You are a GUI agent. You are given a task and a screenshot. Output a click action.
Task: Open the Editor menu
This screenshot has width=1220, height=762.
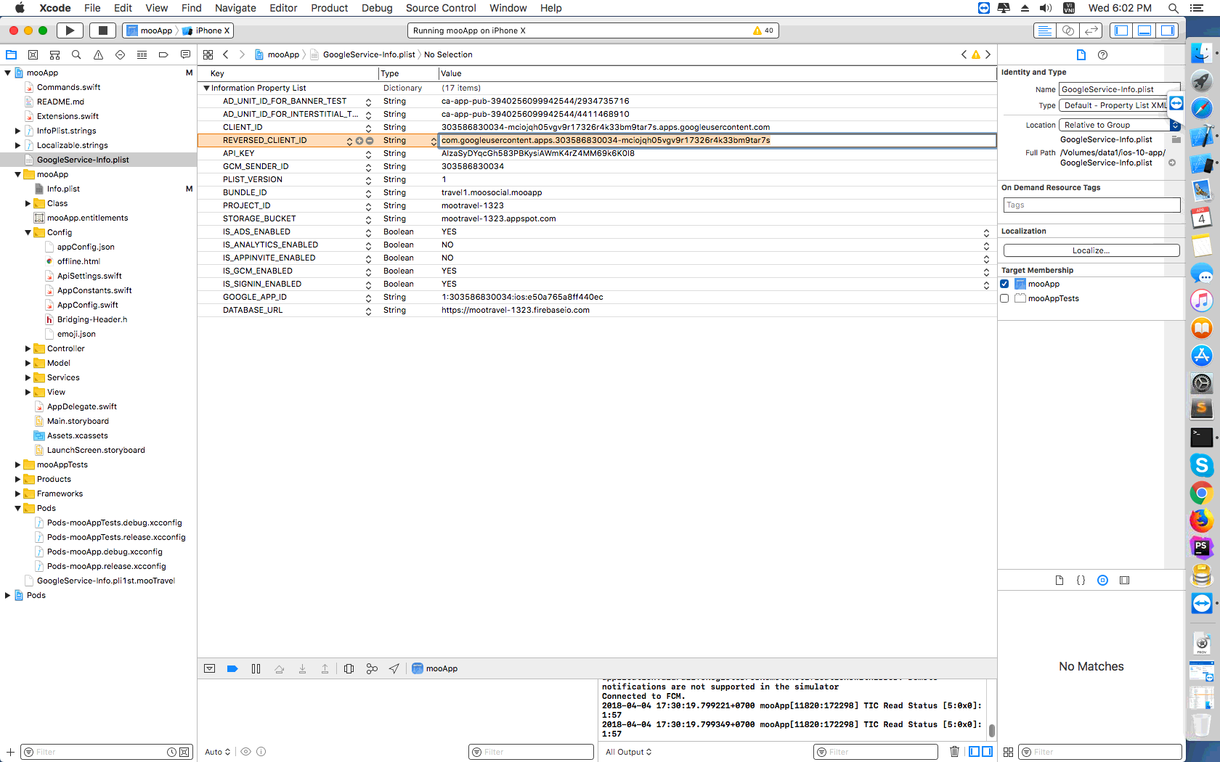[x=283, y=8]
